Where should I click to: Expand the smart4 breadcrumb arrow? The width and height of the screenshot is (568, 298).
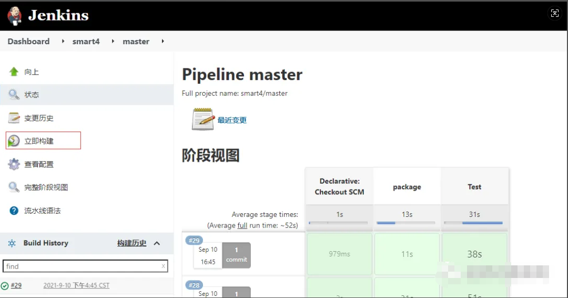click(x=113, y=41)
